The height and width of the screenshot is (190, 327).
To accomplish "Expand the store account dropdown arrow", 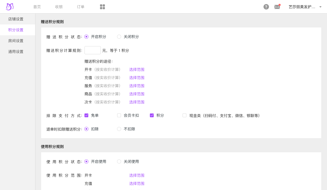I will click(x=320, y=7).
